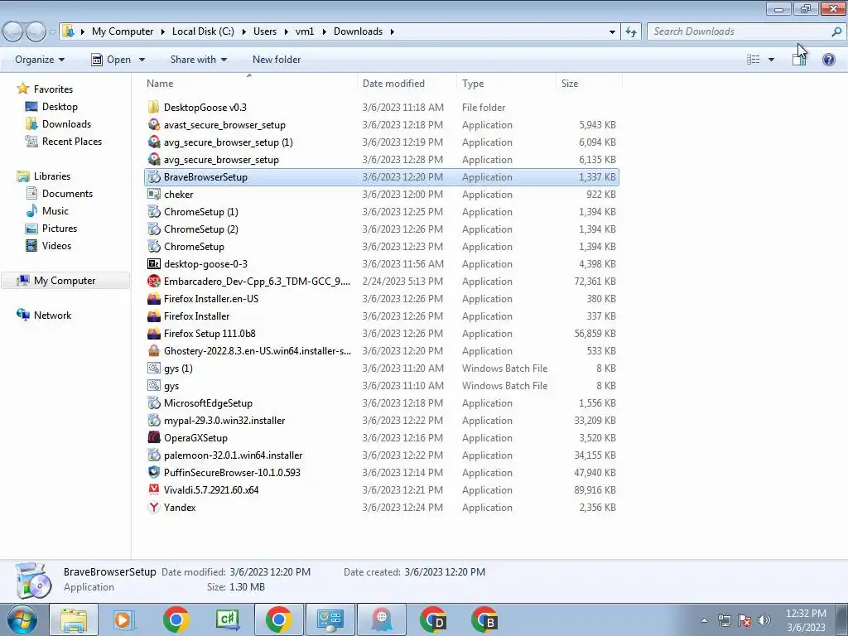Expand the arrow after Users in path
Image resolution: width=848 pixels, height=636 pixels.
pyautogui.click(x=286, y=31)
